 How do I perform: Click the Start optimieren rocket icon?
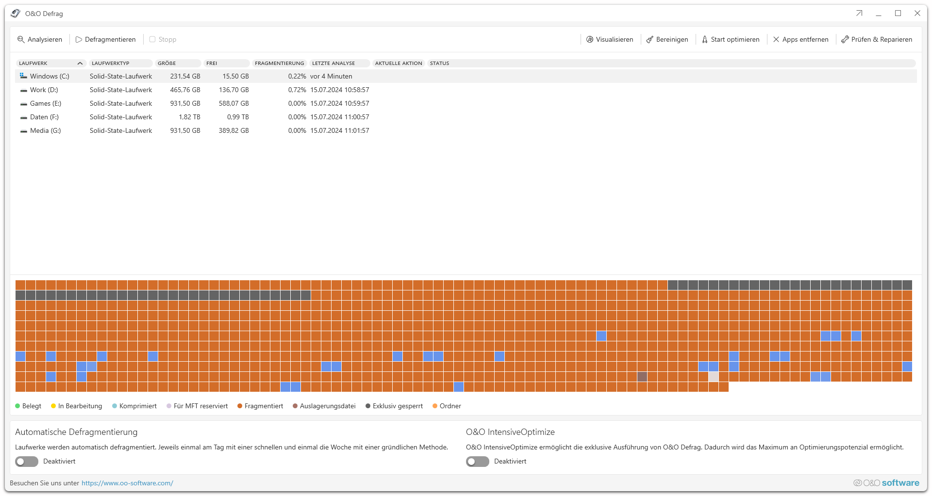pyautogui.click(x=705, y=39)
